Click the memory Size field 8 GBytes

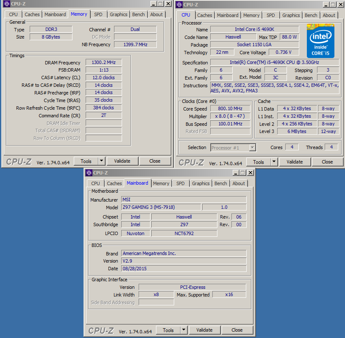click(51, 37)
